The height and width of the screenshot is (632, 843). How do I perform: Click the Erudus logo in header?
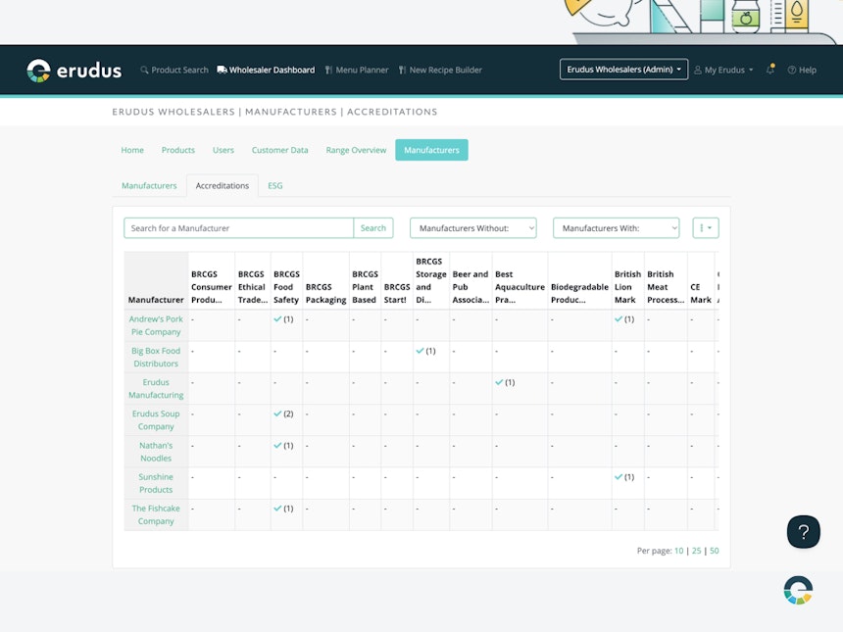pos(74,71)
